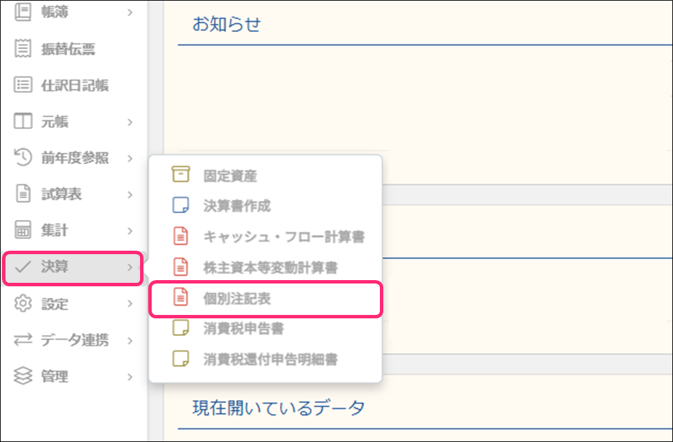The height and width of the screenshot is (442, 673).
Task: Expand the 集計 submenu arrow
Action: [x=130, y=231]
